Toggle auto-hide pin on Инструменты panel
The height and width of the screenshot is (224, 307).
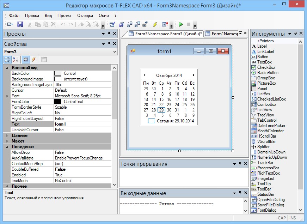tap(295, 34)
